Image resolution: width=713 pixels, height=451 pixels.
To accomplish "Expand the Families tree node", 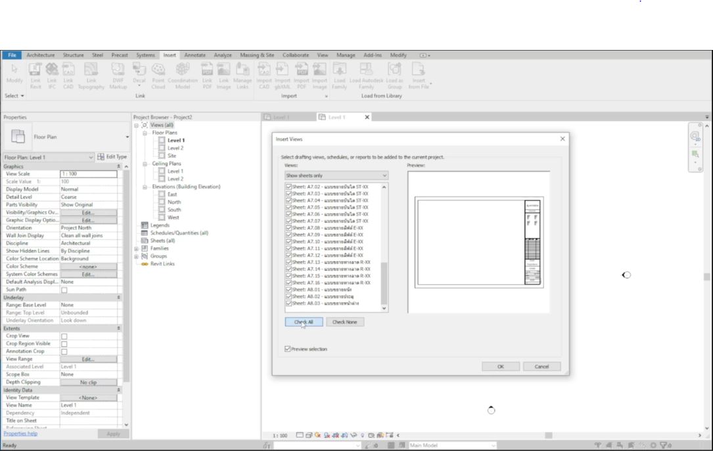I will click(x=137, y=249).
